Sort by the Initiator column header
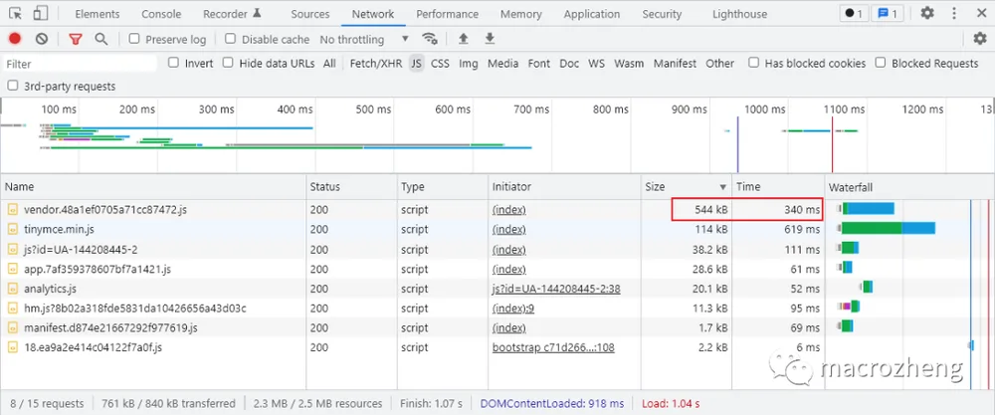The image size is (995, 415). [565, 186]
